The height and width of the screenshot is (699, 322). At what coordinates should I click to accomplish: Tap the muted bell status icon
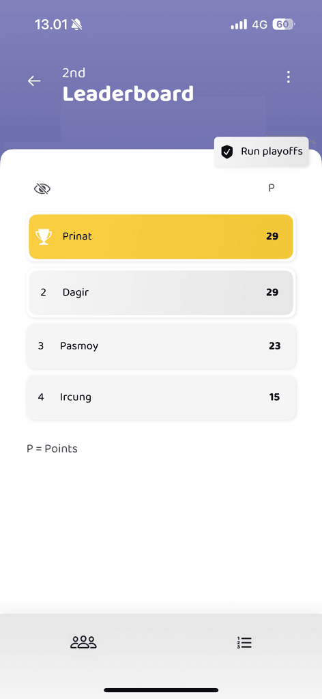coord(76,25)
